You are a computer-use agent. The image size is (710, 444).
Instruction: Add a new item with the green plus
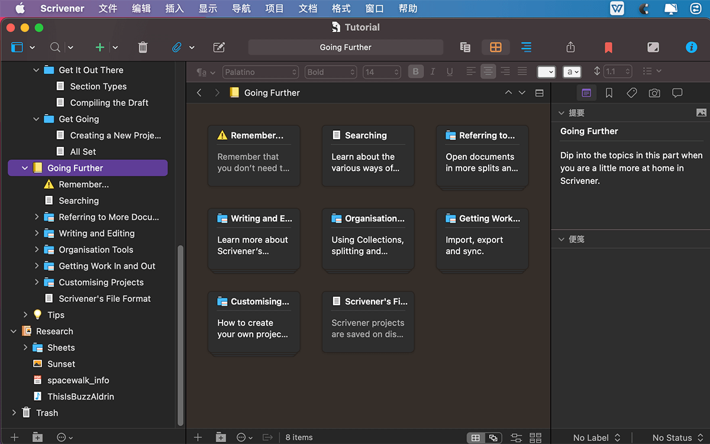[x=99, y=47]
